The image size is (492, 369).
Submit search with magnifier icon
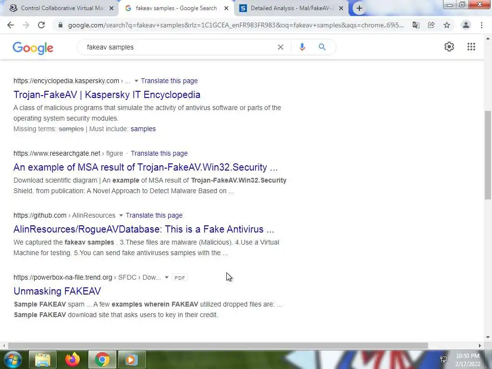(322, 47)
